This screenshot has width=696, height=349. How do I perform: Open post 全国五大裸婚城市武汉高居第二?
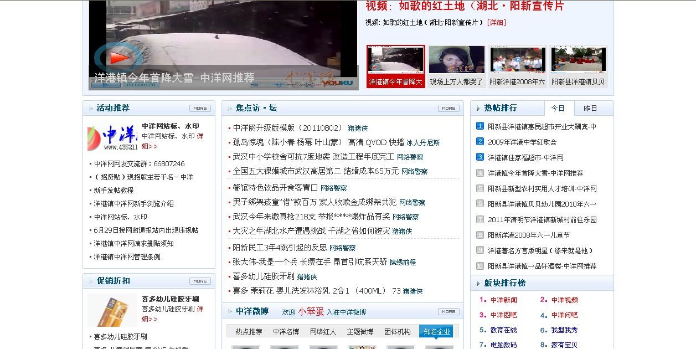coord(316,171)
